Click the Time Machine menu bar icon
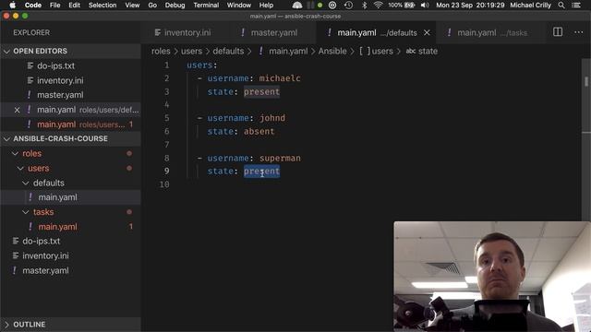Image resolution: width=591 pixels, height=332 pixels. [x=349, y=6]
